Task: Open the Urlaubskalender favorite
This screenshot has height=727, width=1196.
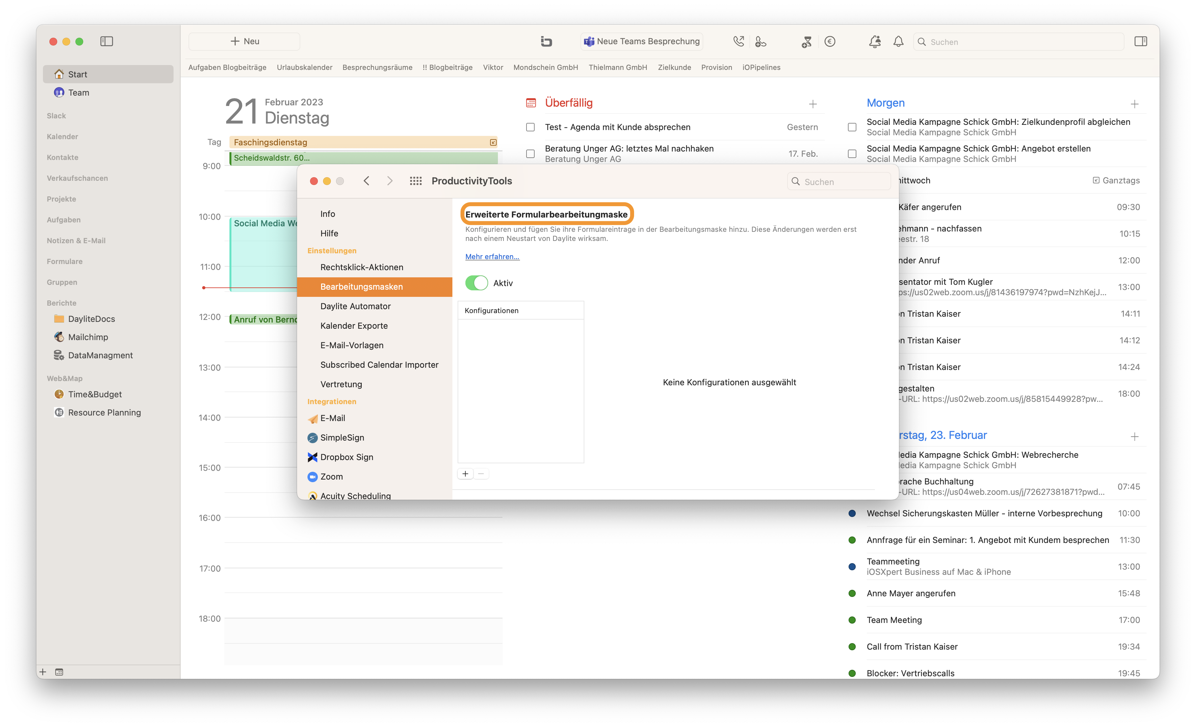Action: (x=304, y=68)
